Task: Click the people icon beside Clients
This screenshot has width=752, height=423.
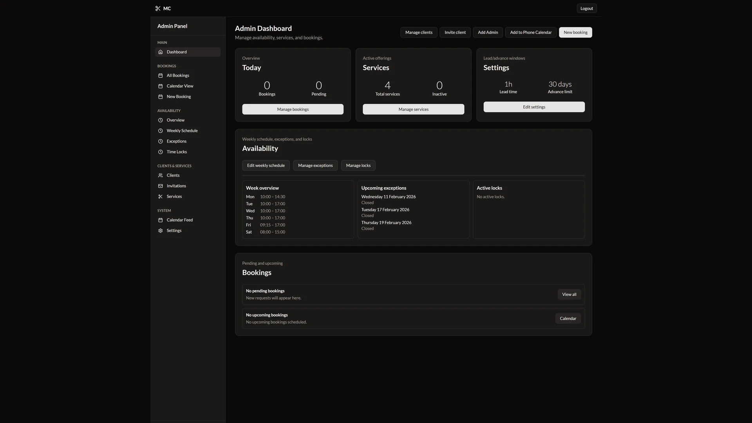Action: pyautogui.click(x=160, y=175)
